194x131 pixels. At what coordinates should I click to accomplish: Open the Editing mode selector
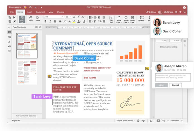(151, 12)
